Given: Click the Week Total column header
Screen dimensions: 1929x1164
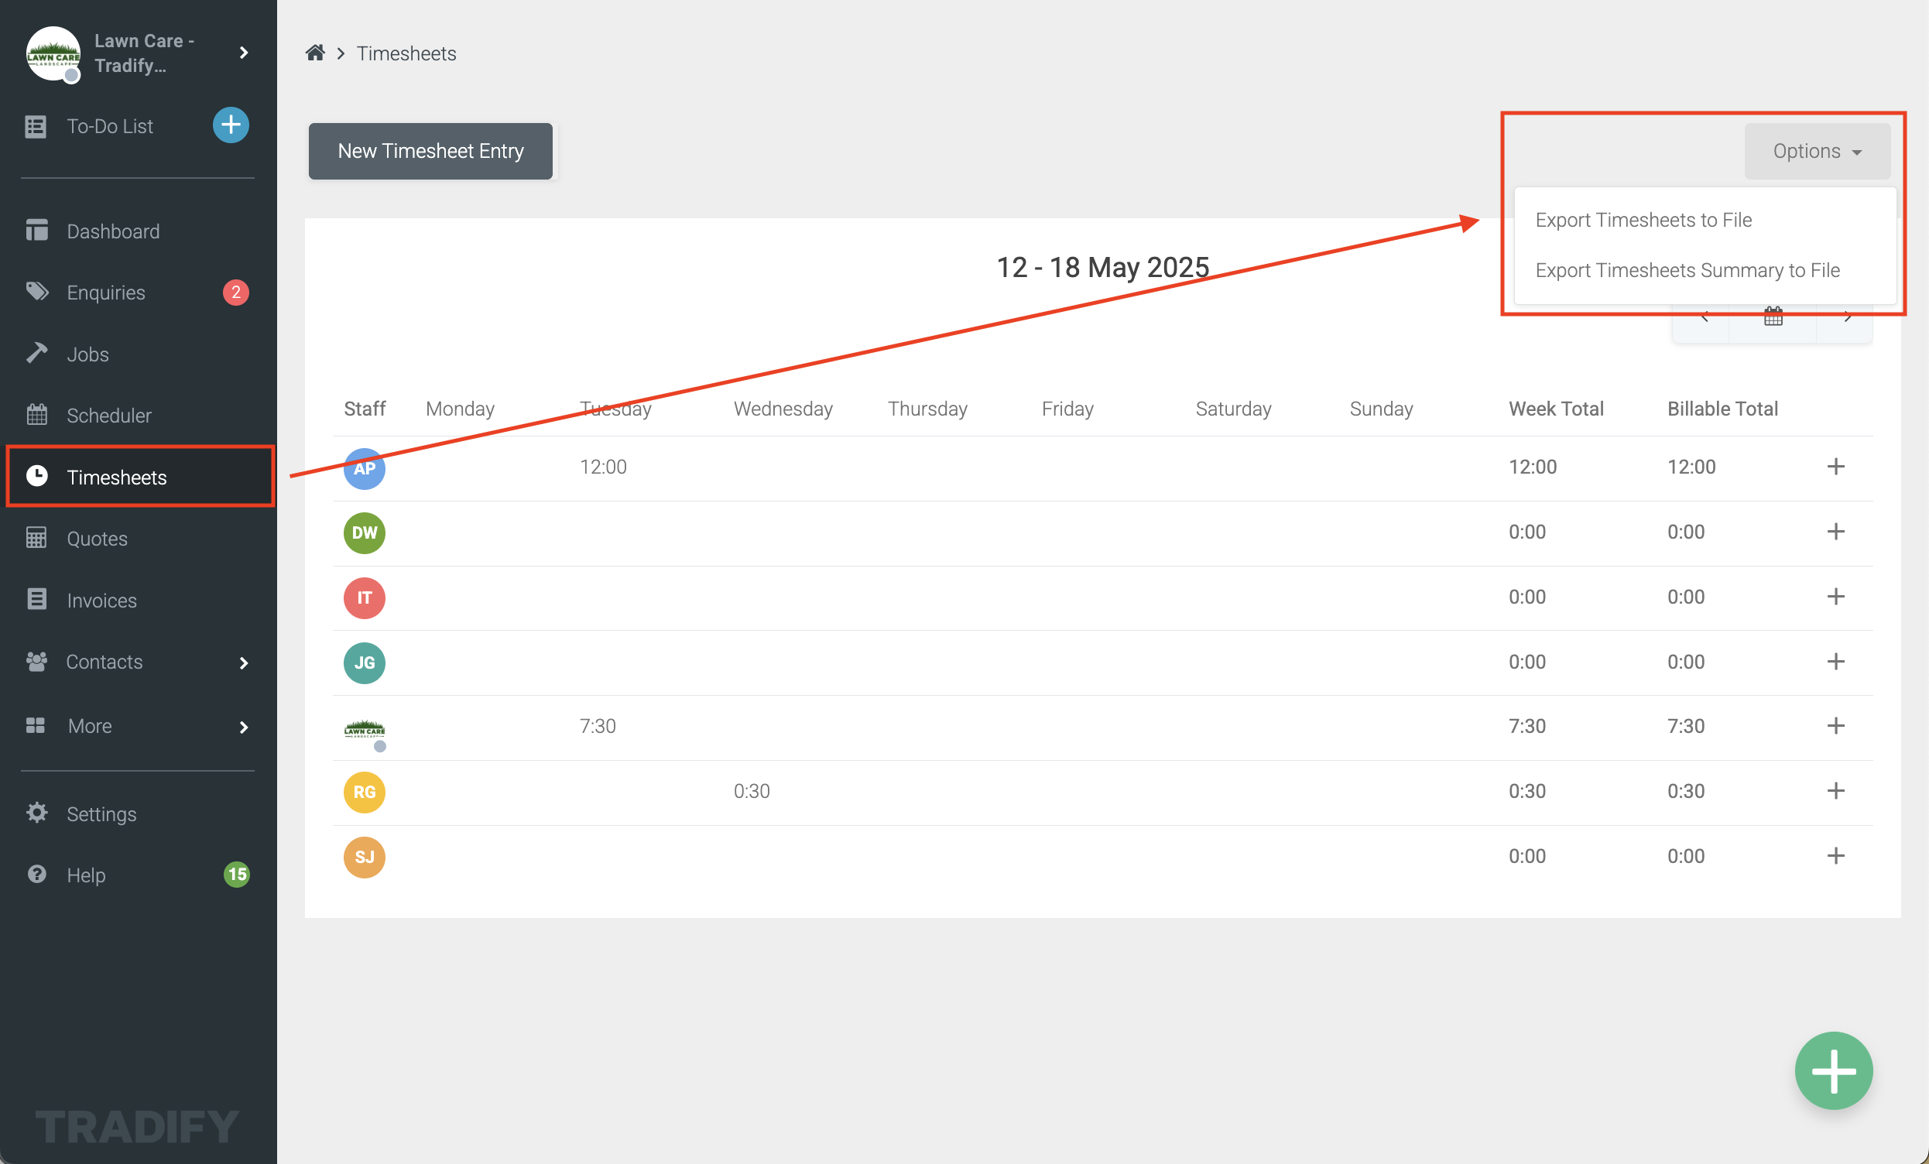Looking at the screenshot, I should coord(1556,409).
